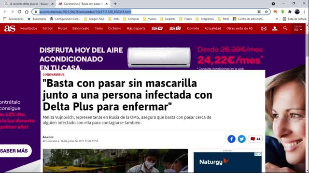The width and height of the screenshot is (309, 173).
Task: Close the Google search tab
Action: coord(53,4)
